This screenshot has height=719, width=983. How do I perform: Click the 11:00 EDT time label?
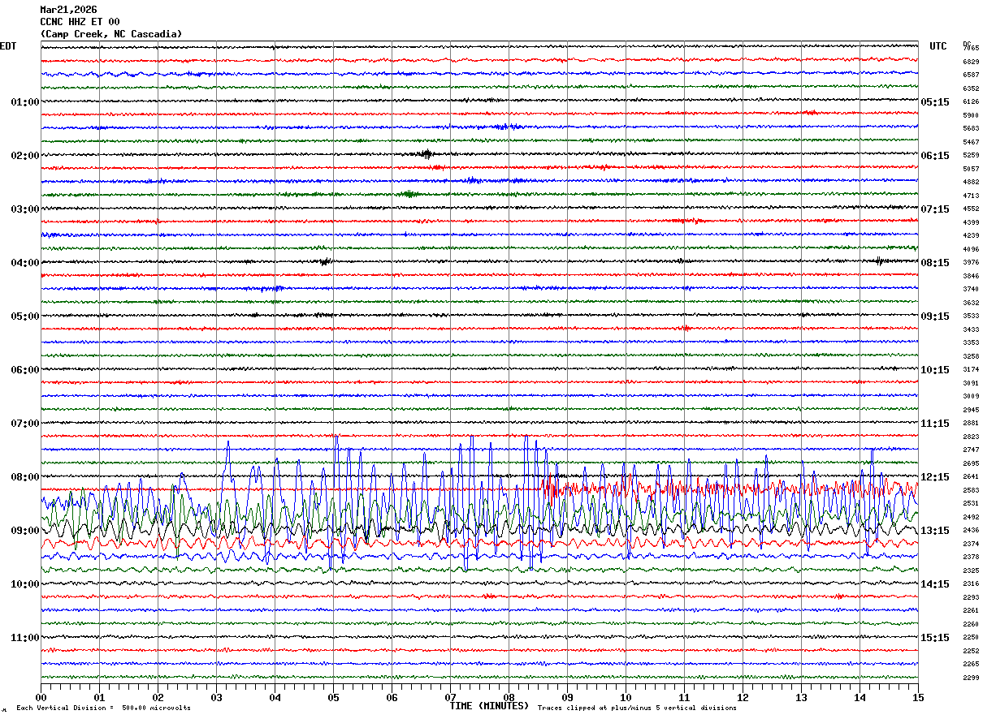pyautogui.click(x=24, y=638)
